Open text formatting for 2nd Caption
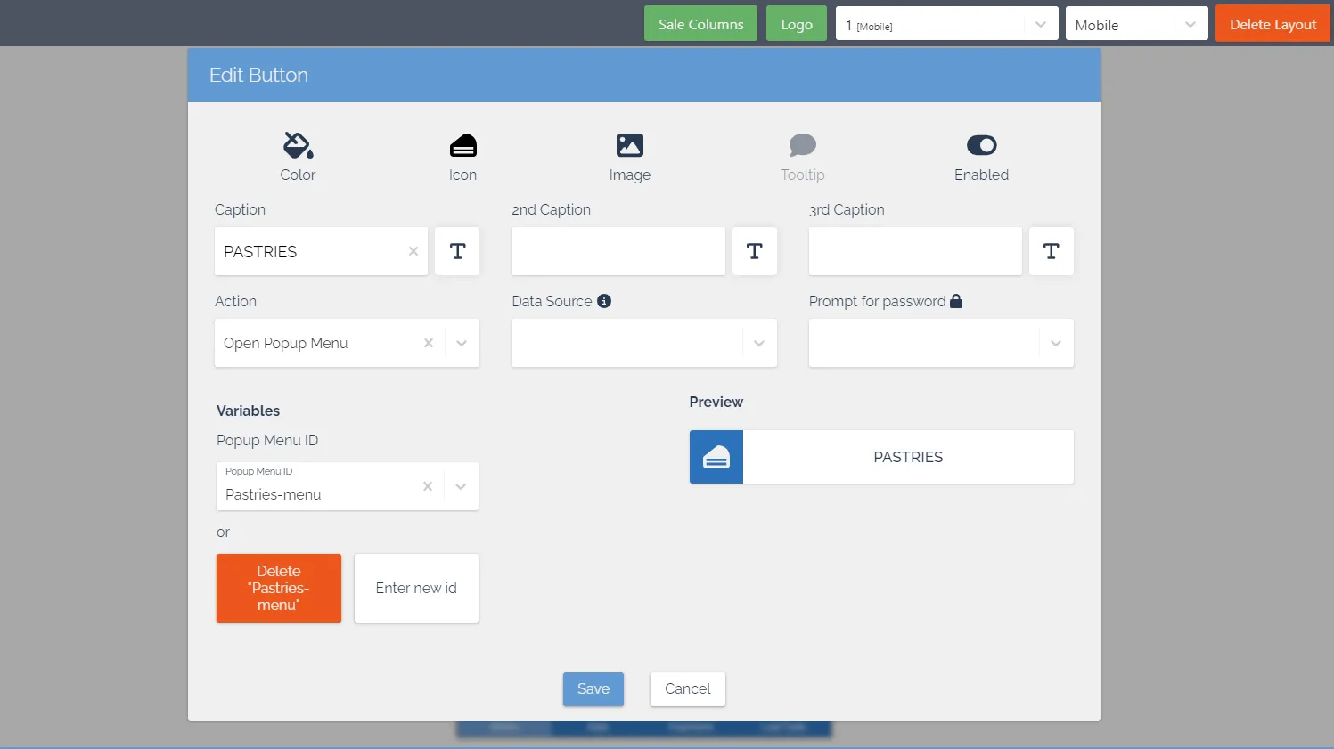The height and width of the screenshot is (749, 1334). tap(754, 251)
